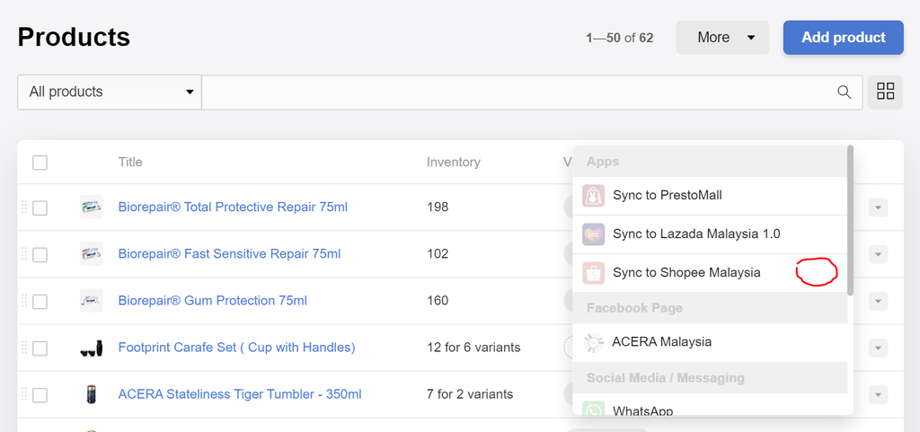
Task: Switch to grid view layout
Action: point(885,92)
